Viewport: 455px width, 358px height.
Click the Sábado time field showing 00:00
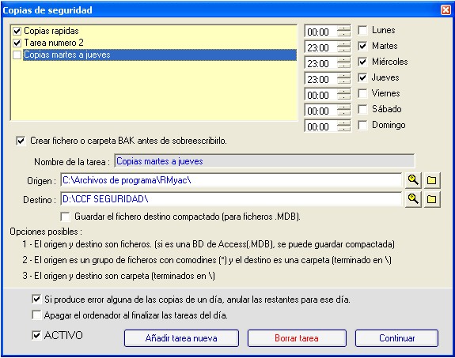coord(320,111)
